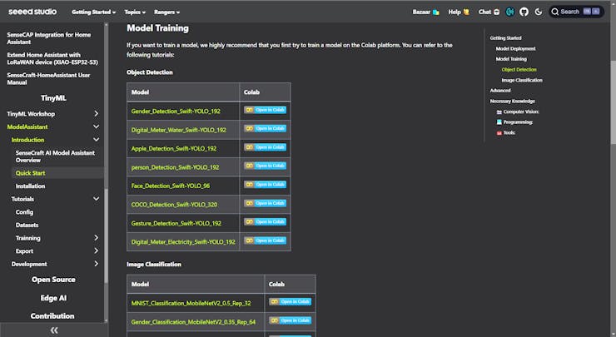Jump to Image Classification in table of contents
This screenshot has height=337, width=616.
coord(522,80)
